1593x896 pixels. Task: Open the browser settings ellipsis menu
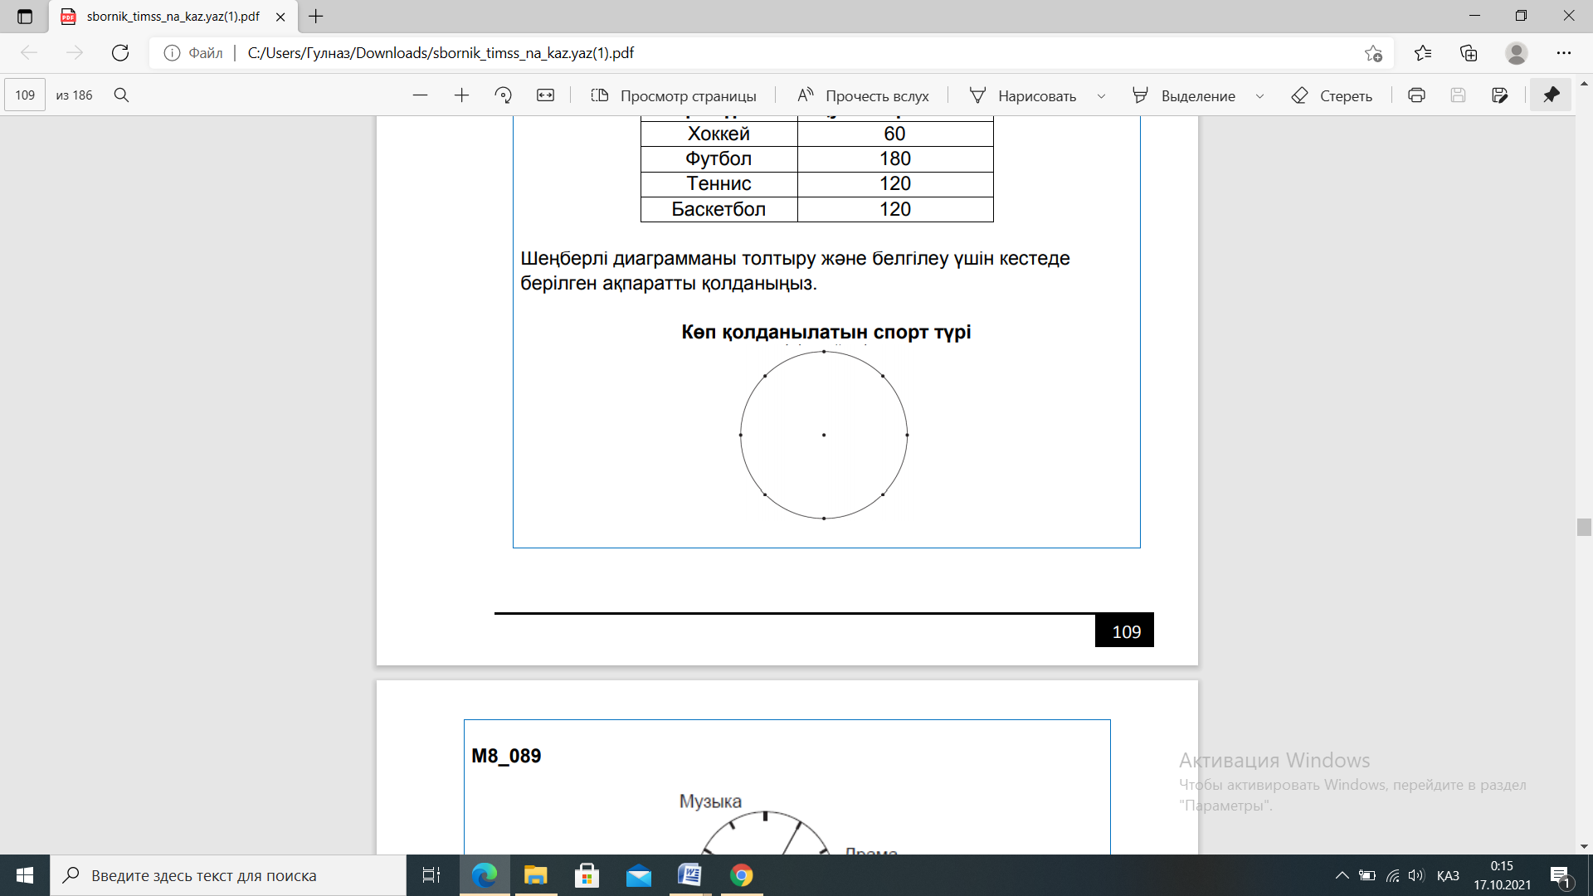[1564, 53]
